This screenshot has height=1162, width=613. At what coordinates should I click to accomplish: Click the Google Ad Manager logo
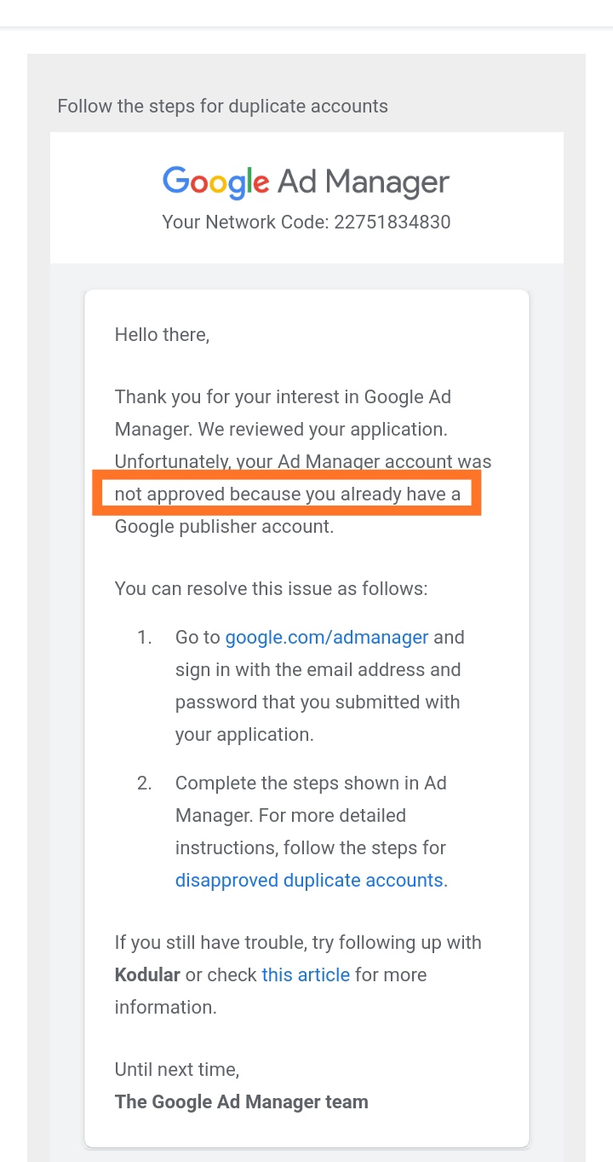tap(306, 182)
